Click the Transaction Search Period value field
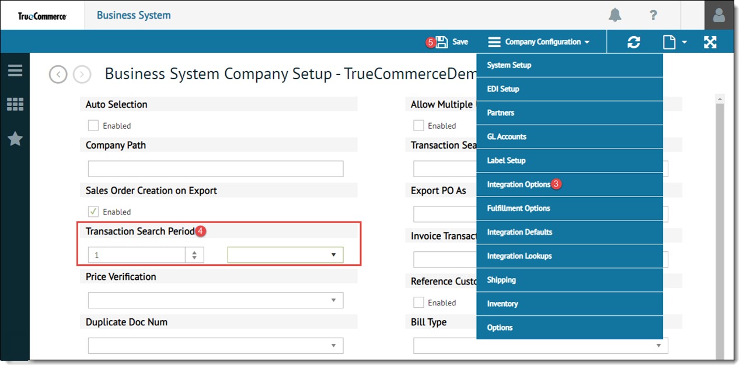This screenshot has width=743, height=369. coord(137,255)
